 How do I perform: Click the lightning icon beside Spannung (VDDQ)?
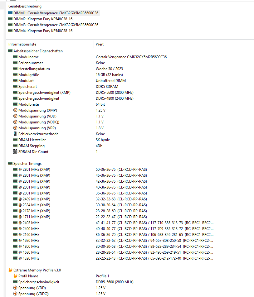(15, 294)
